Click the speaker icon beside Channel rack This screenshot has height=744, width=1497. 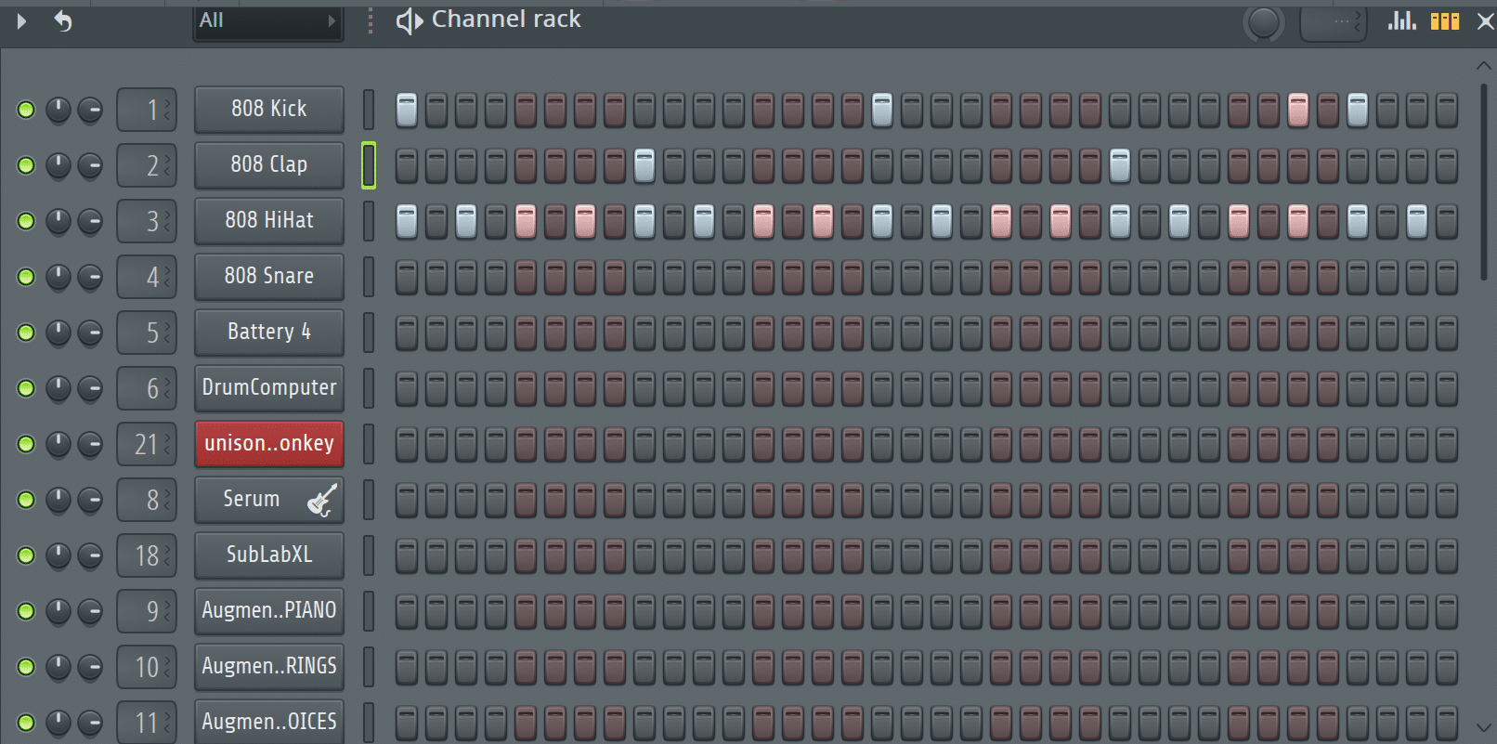[410, 20]
